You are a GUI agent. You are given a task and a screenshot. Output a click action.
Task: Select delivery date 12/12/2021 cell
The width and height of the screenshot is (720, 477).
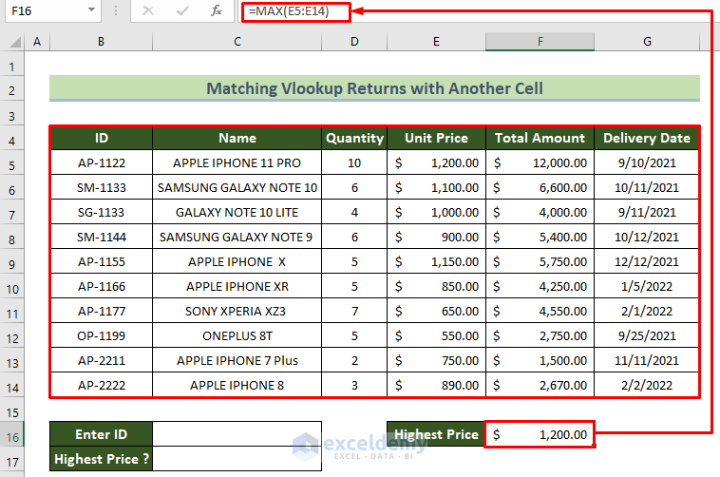tap(647, 262)
